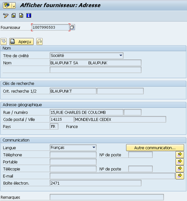Viewport: 187px width, 201px height.
Task: Click the empty second Nom line field
Action: 96,70
